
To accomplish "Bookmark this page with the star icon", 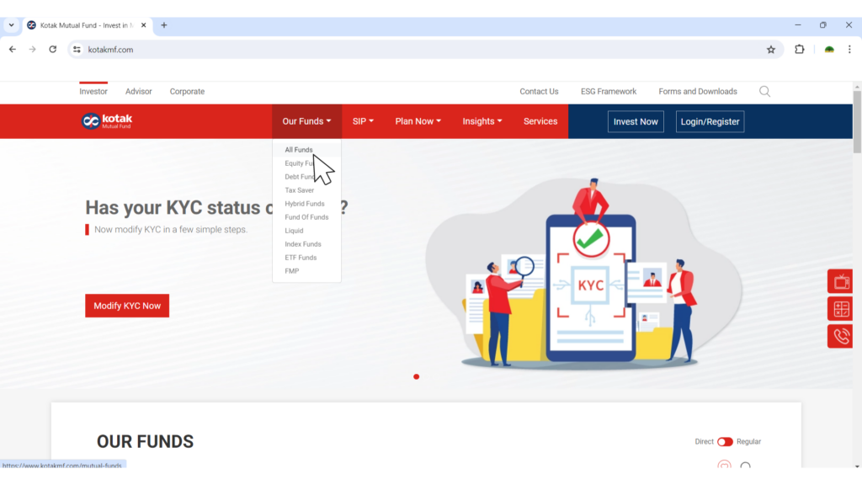I will coord(771,50).
